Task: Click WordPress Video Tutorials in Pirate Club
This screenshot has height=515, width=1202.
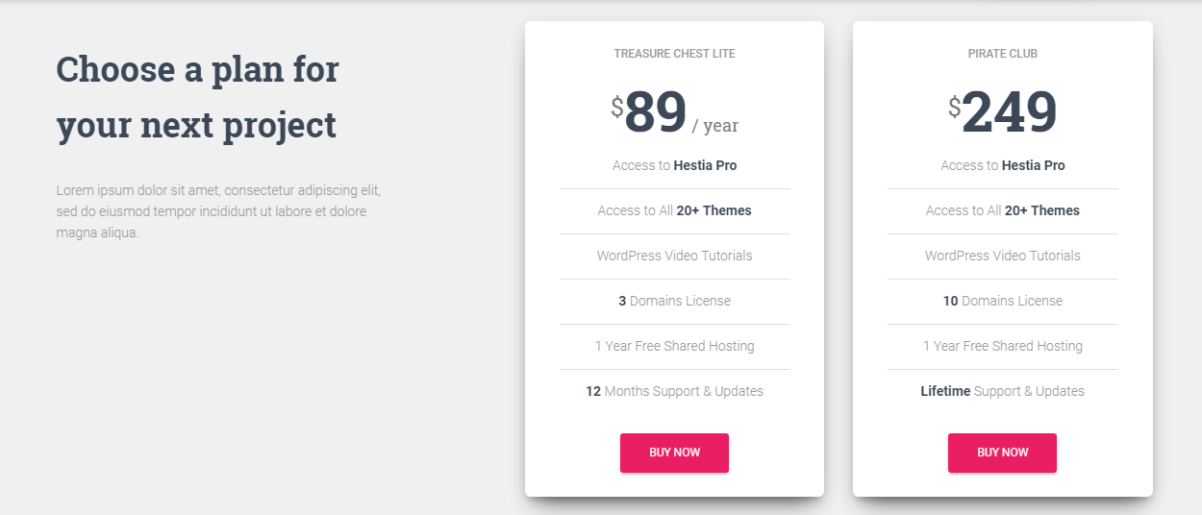Action: 1002,256
